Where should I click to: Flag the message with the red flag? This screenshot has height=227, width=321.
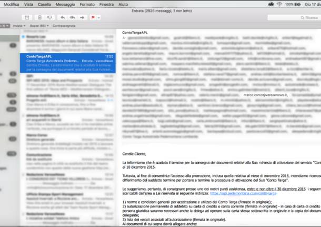93,17
